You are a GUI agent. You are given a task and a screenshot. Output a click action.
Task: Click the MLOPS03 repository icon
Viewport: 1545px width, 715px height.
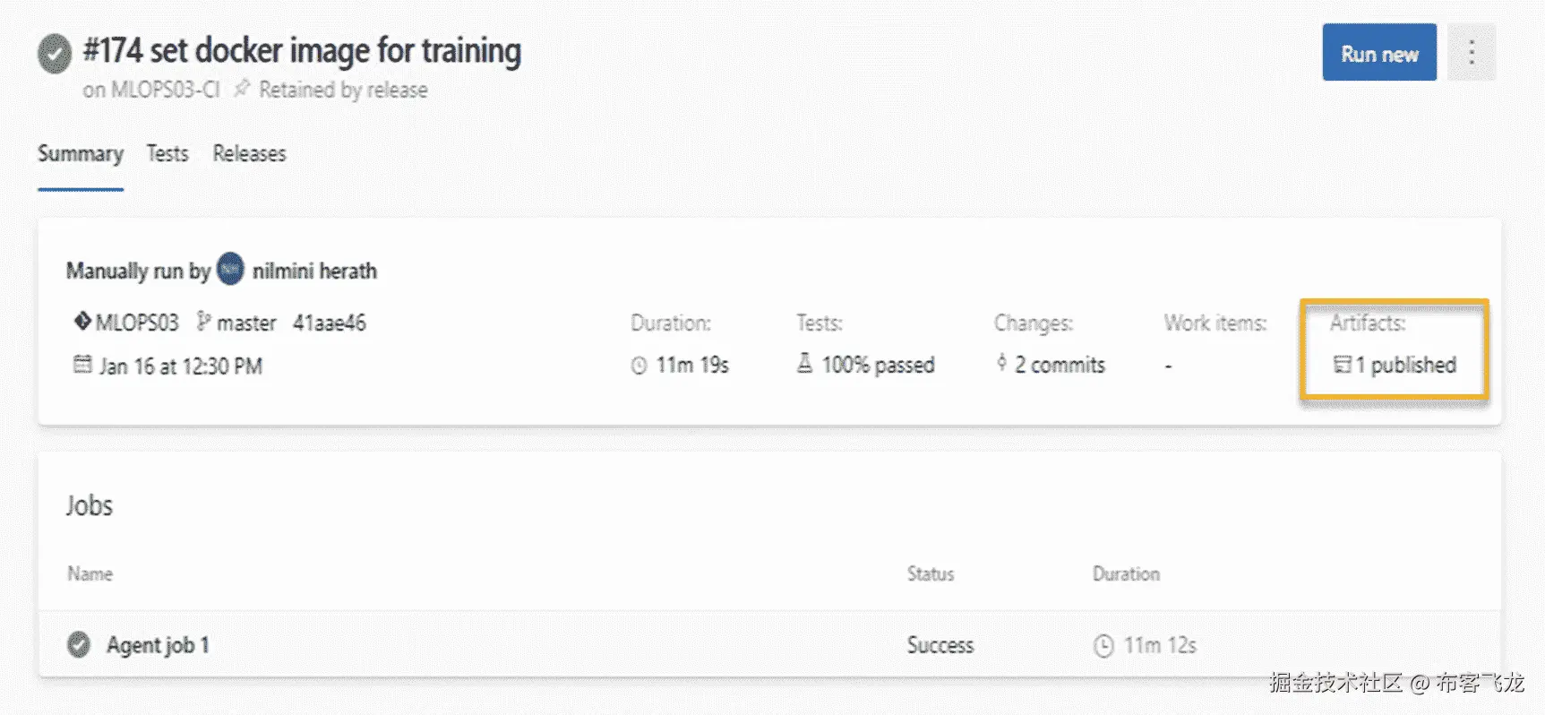tap(82, 322)
